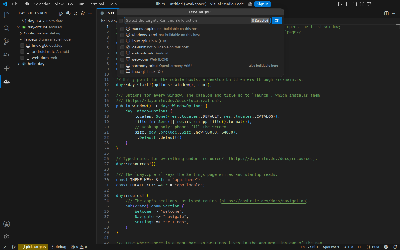Open editor More Actions ellipsis

point(394,13)
